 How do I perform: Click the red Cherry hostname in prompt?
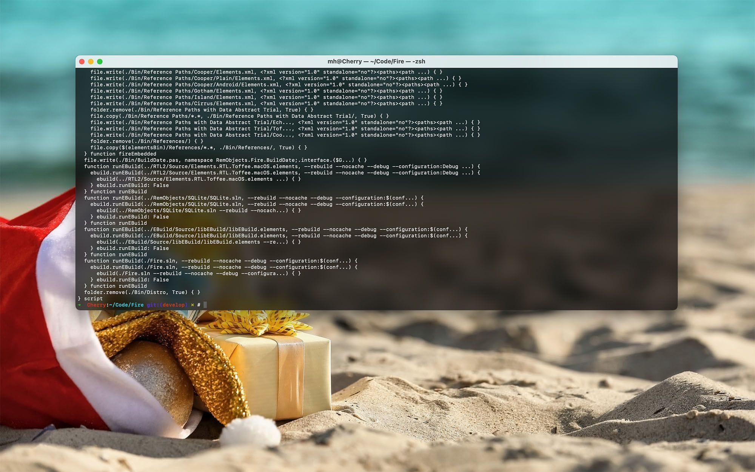pyautogui.click(x=96, y=305)
